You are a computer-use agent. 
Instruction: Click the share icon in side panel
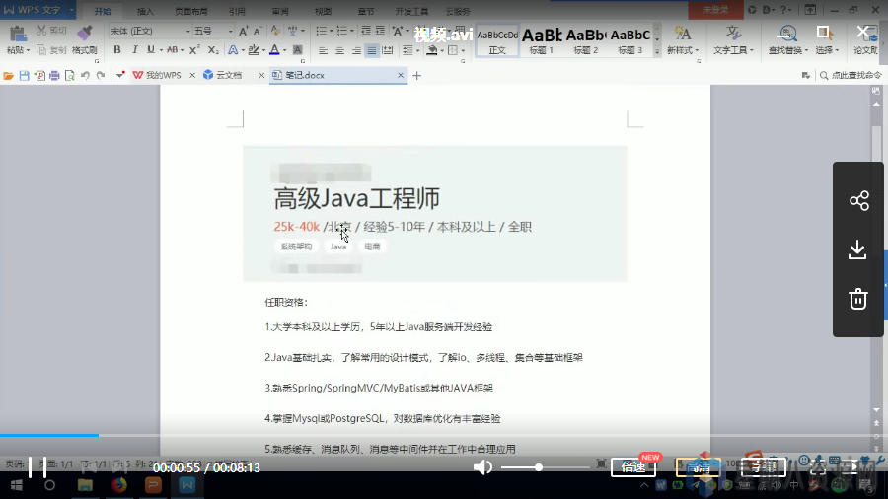[x=858, y=201]
